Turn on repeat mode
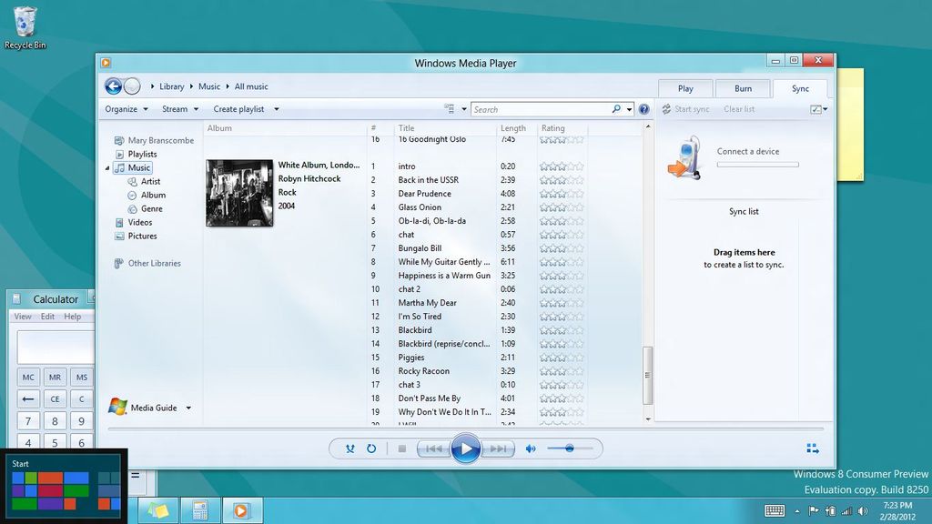932x524 pixels. coord(372,448)
